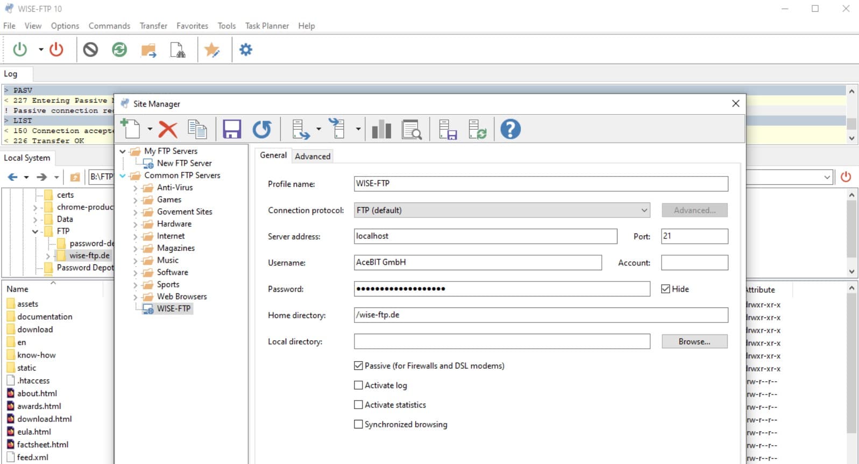Open the Transfer menu
The height and width of the screenshot is (464, 859).
153,26
